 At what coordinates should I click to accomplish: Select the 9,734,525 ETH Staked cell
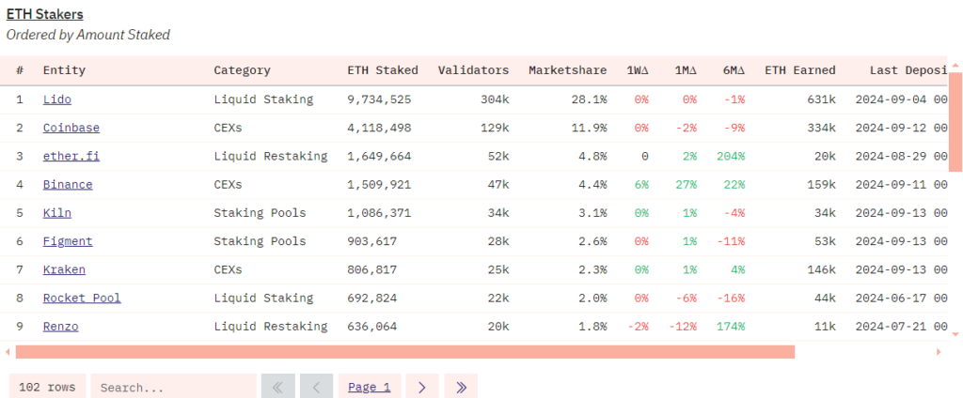[380, 99]
